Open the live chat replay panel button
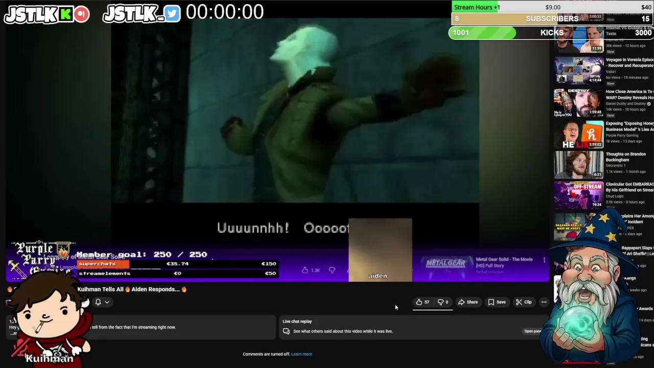Image resolution: width=654 pixels, height=368 pixels. click(x=533, y=331)
